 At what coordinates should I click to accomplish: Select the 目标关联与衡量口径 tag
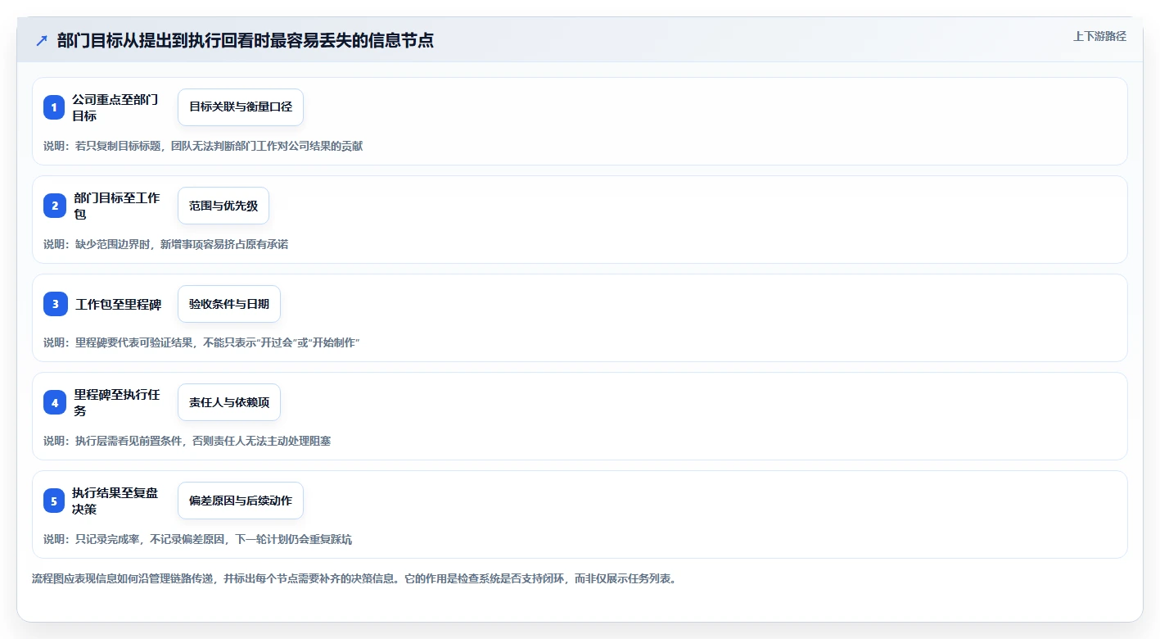click(241, 107)
